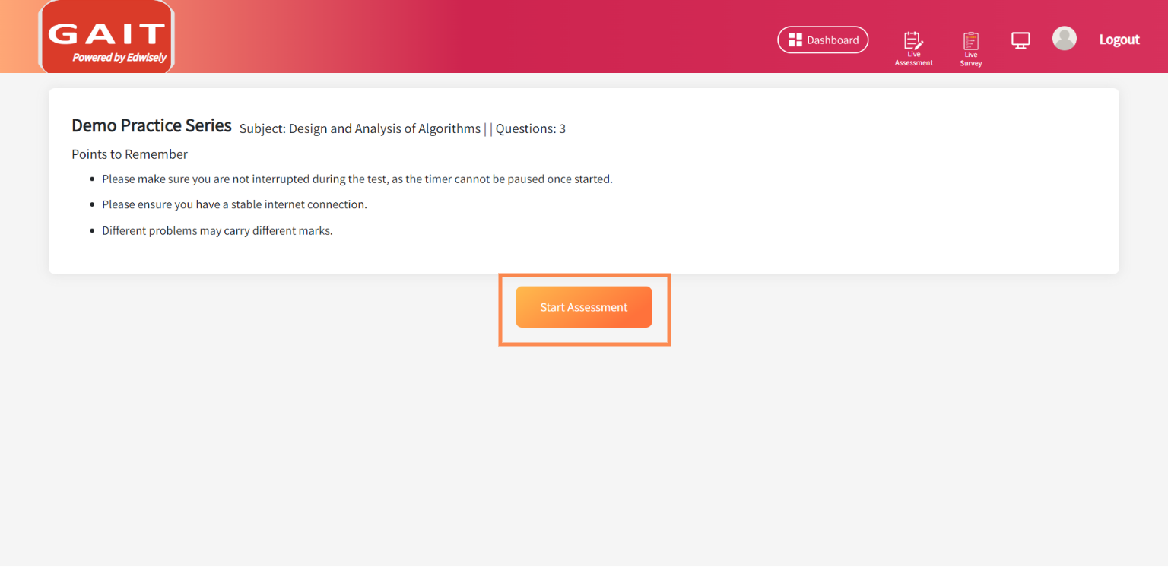
Task: Select the 'Live Survey' text label
Action: 971,59
